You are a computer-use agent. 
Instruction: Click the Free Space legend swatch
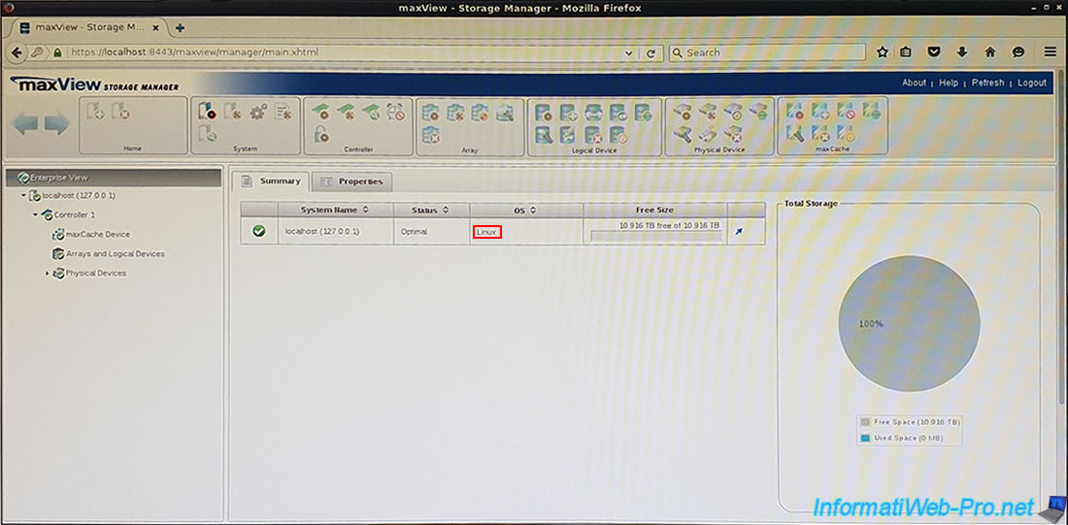click(865, 422)
